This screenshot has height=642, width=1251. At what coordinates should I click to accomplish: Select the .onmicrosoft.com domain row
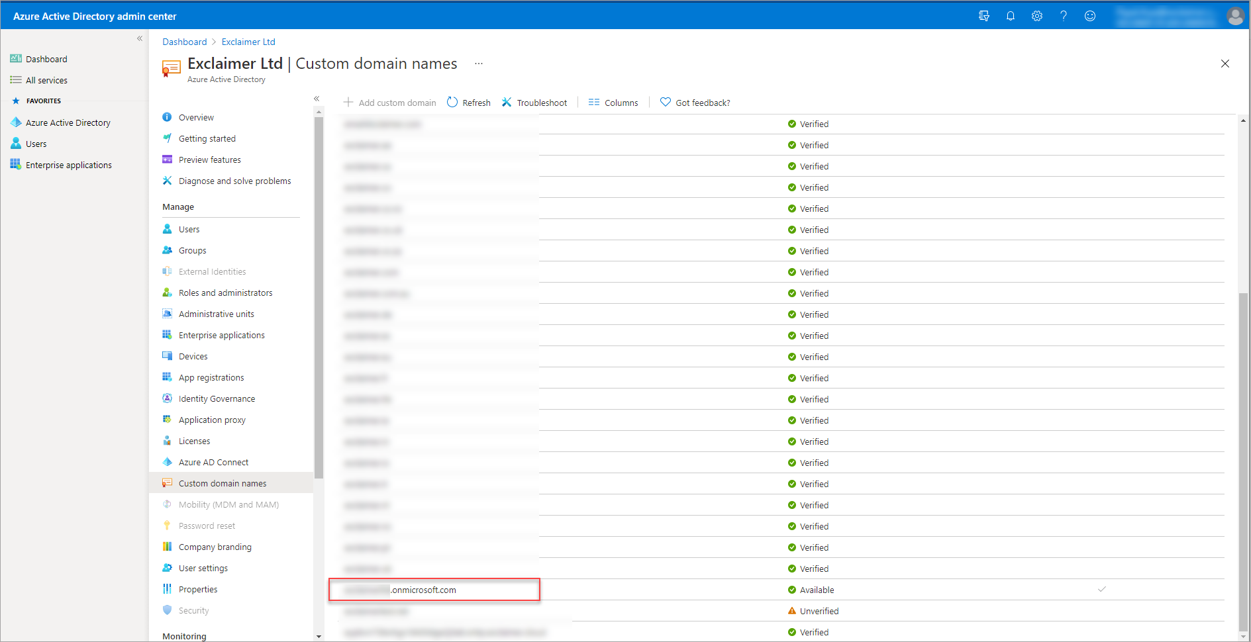click(783, 590)
